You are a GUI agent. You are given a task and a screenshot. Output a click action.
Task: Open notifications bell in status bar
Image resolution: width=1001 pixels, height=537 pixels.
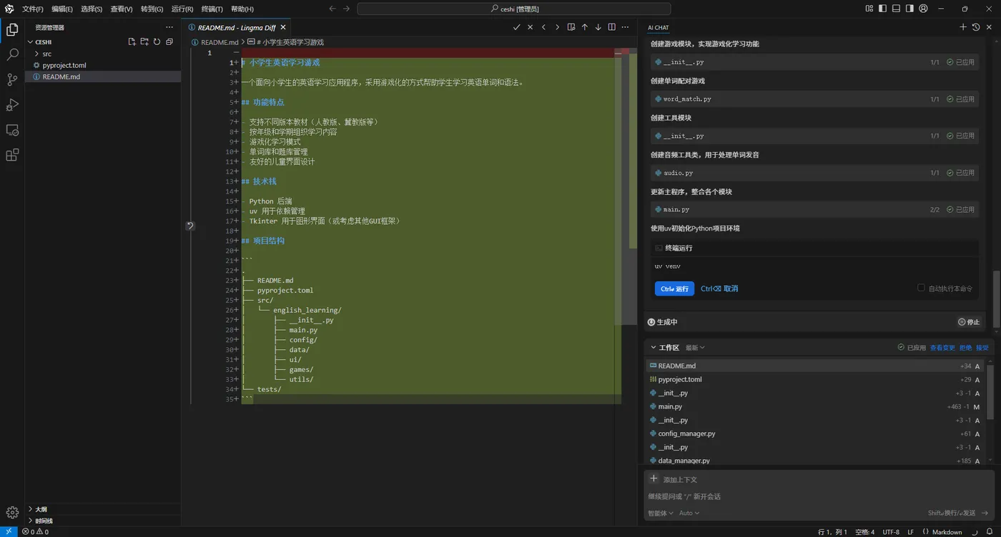(x=991, y=532)
